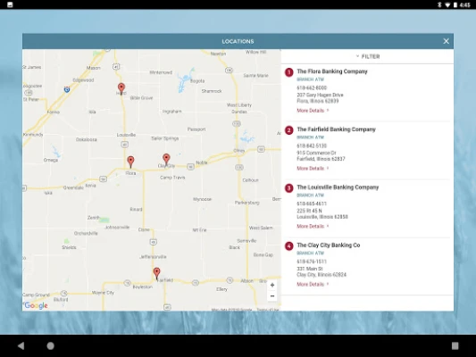Expand the FILTER dropdown

point(368,56)
